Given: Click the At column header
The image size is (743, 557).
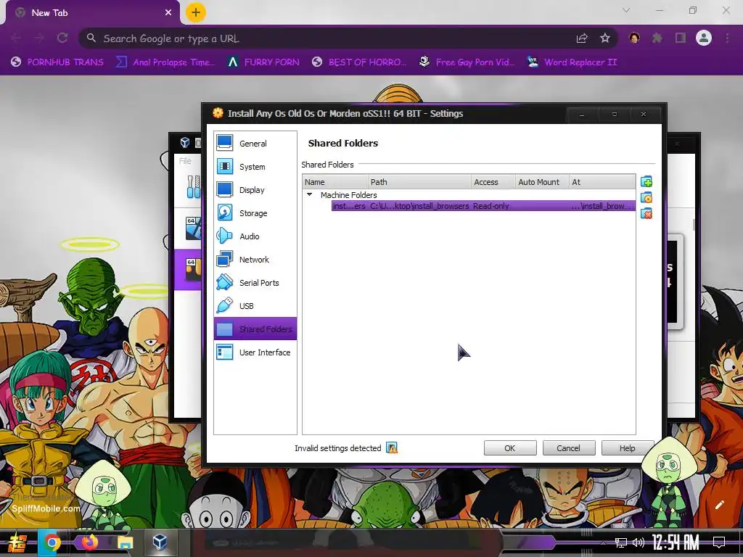Looking at the screenshot, I should (602, 182).
